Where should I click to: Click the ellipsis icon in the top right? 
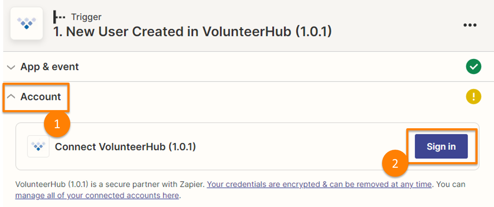(x=470, y=24)
